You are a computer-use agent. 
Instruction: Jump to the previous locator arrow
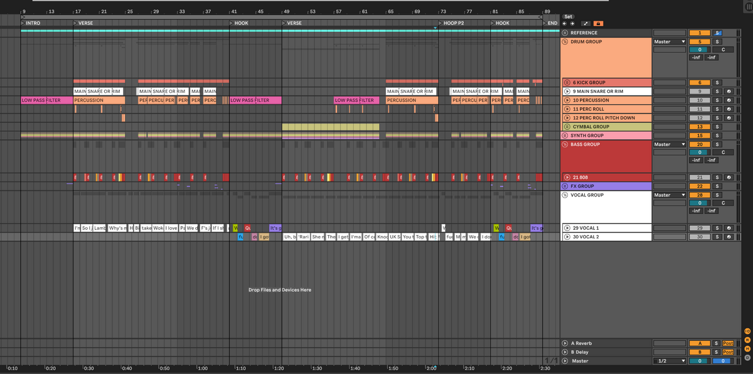click(x=564, y=24)
